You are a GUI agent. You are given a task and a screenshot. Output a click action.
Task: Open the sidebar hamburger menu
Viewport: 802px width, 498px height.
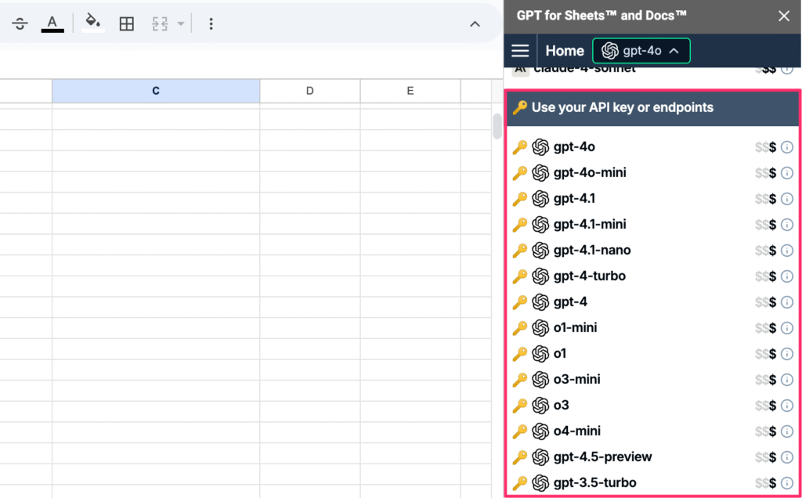pos(520,51)
